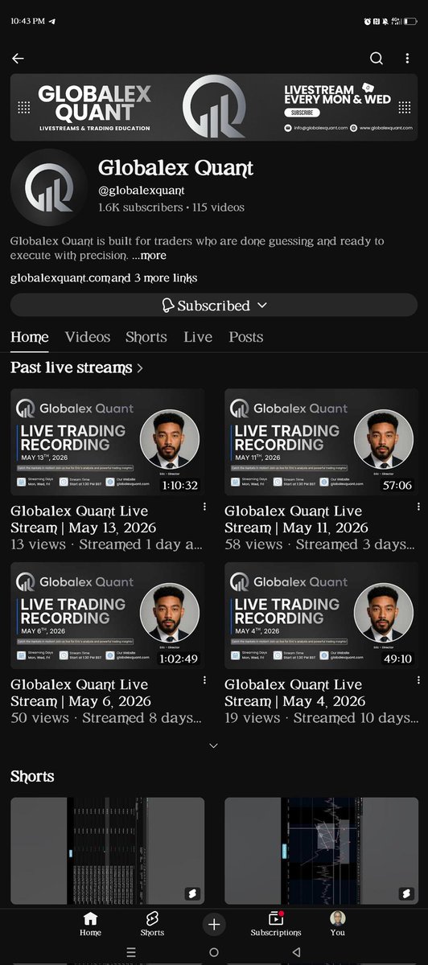Open options for May 11 stream

coord(418,507)
